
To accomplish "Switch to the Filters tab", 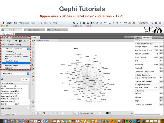I will [138, 37].
